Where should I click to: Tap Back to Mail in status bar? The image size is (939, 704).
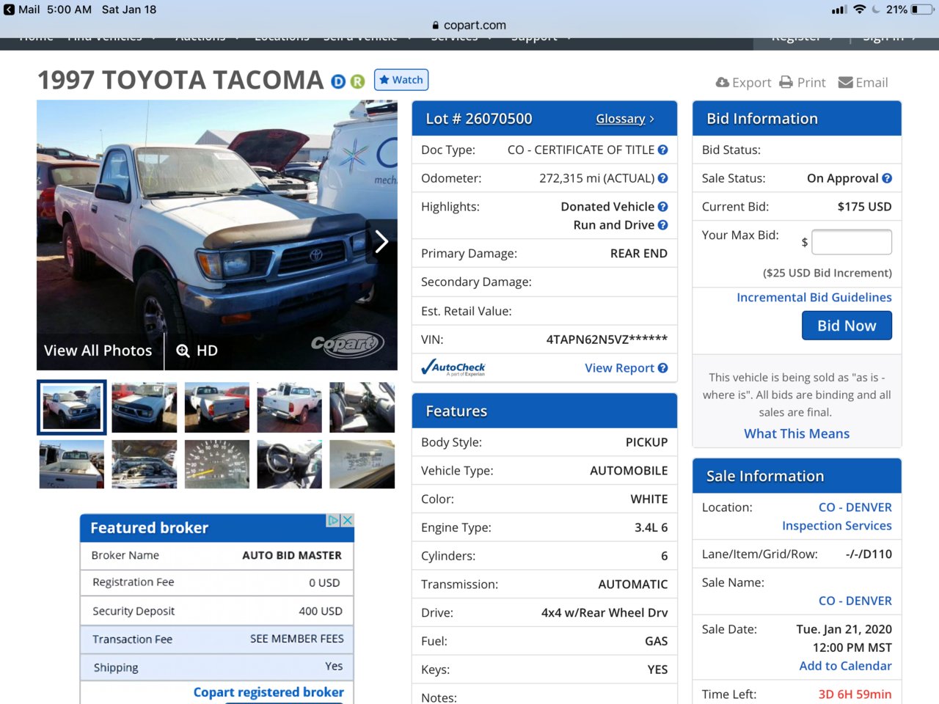[23, 10]
